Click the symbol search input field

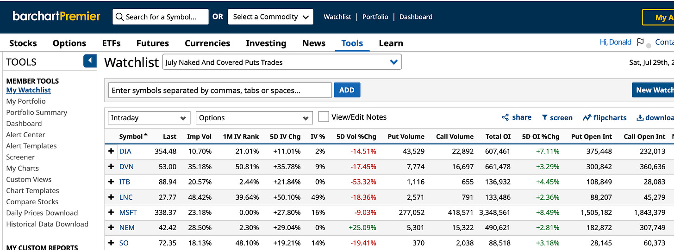click(161, 17)
